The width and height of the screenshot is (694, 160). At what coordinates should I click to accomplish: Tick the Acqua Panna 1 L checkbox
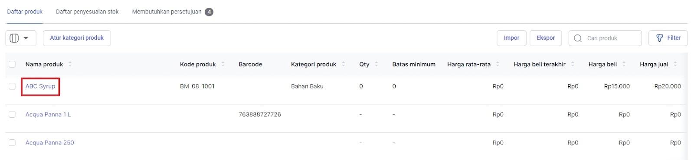pyautogui.click(x=12, y=114)
